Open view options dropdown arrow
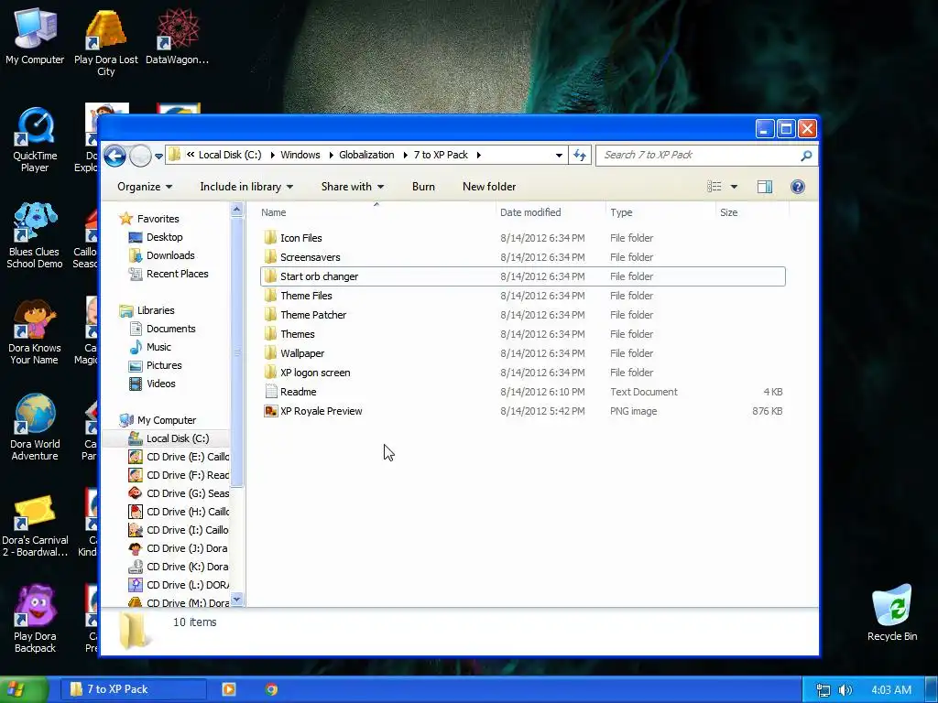Image resolution: width=938 pixels, height=703 pixels. click(734, 187)
